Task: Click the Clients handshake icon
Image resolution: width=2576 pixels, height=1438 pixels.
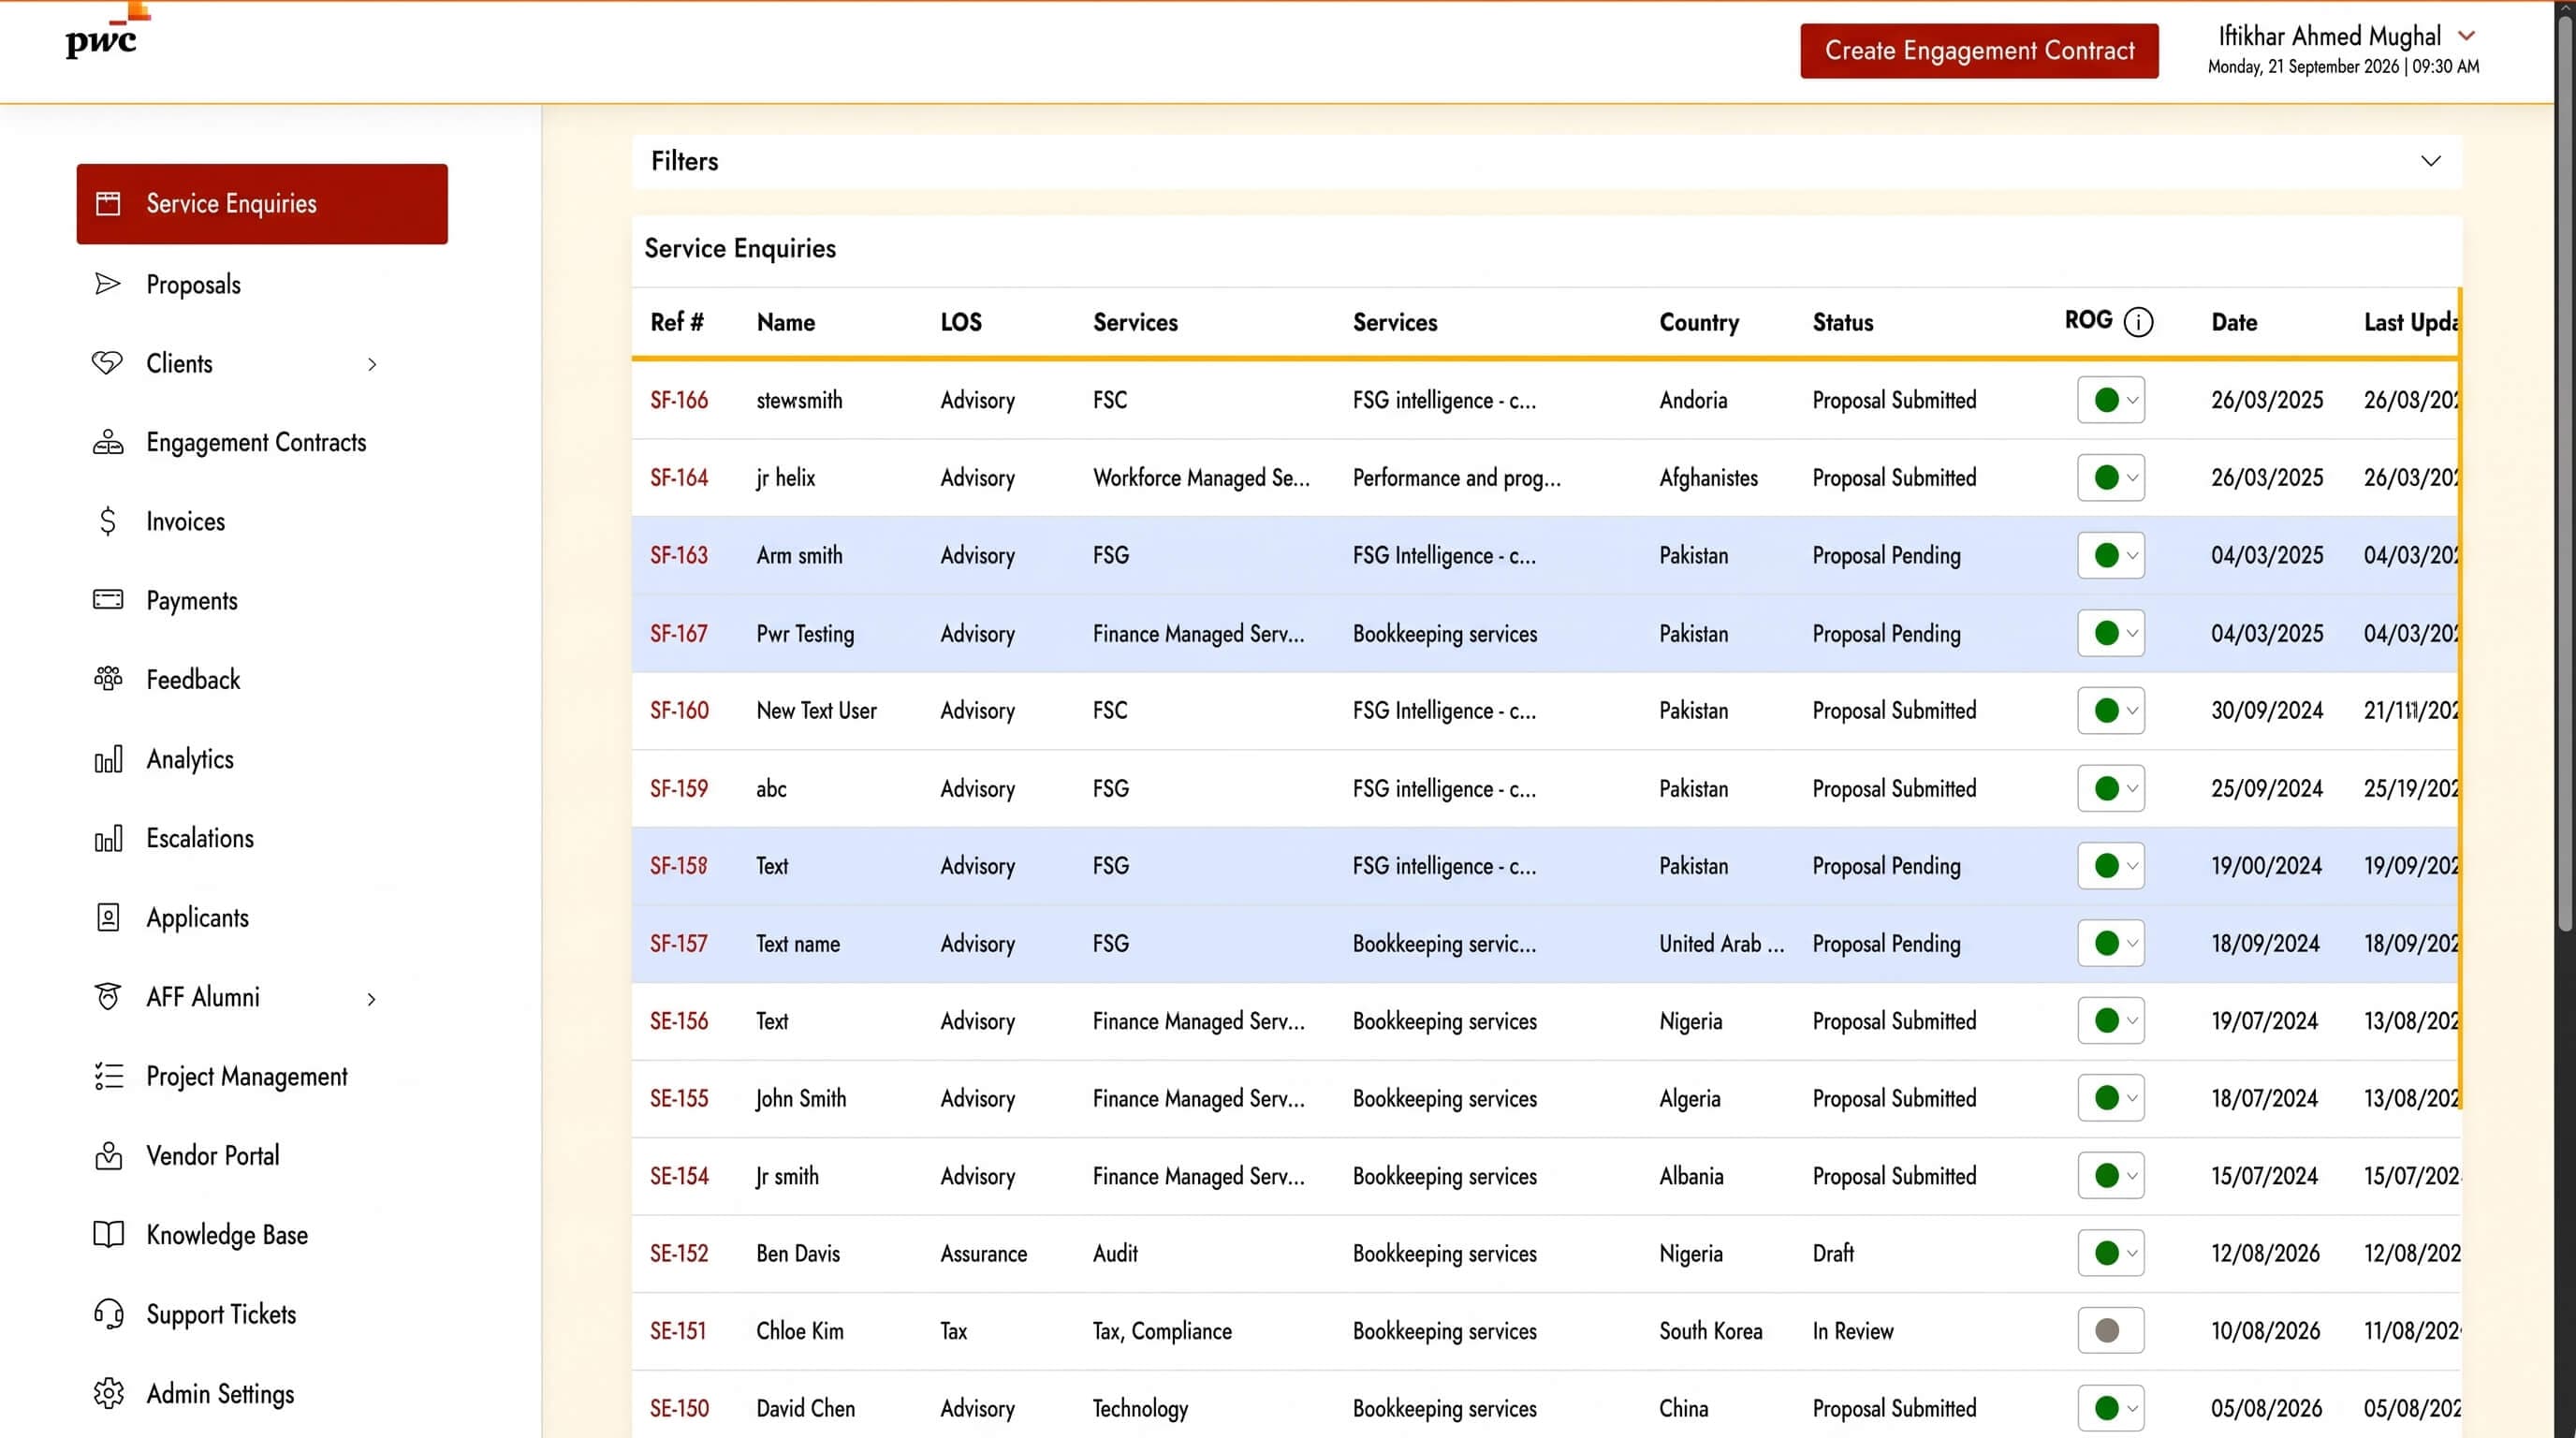Action: point(108,363)
